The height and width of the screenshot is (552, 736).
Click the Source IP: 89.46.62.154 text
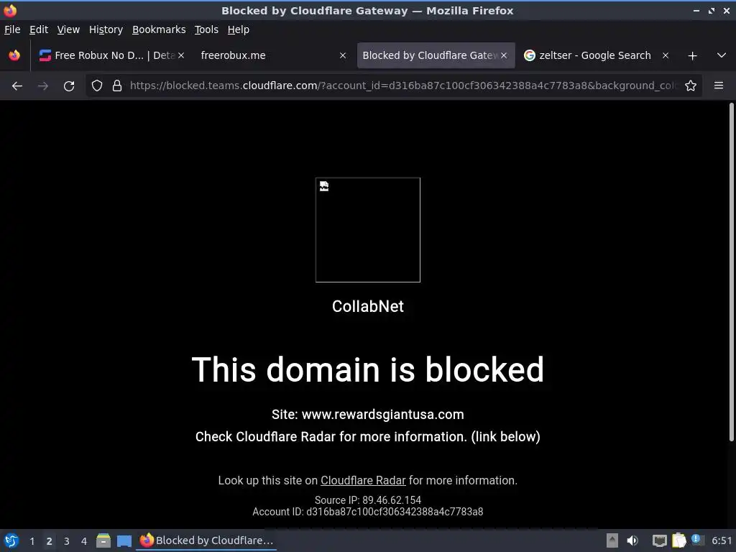click(368, 500)
